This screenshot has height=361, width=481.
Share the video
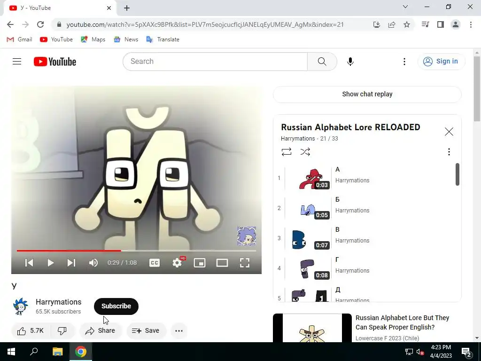point(101,330)
